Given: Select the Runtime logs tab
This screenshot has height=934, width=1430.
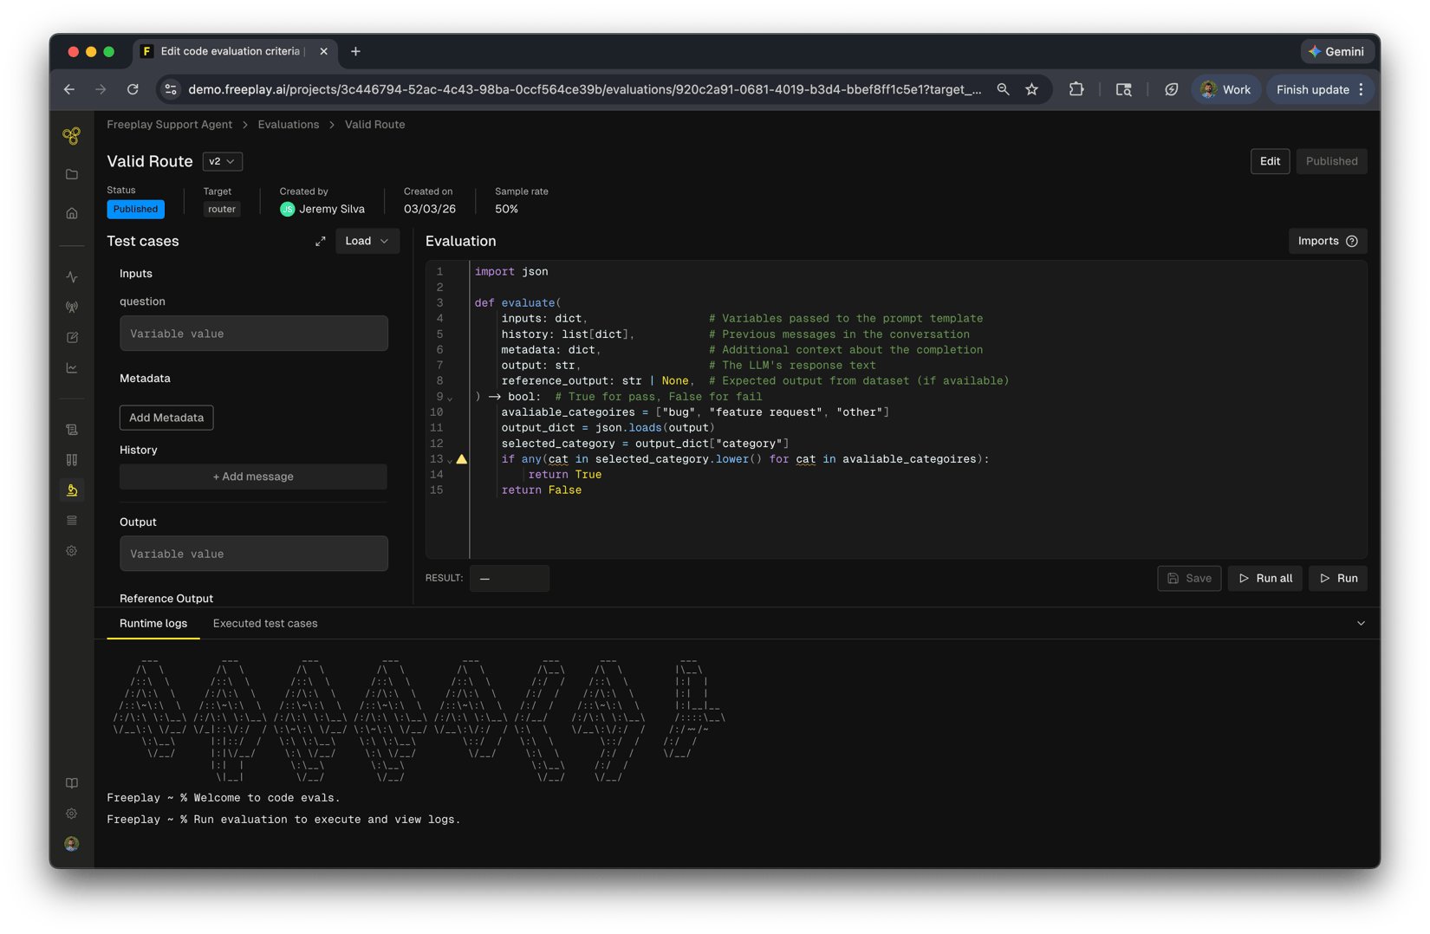Looking at the screenshot, I should pyautogui.click(x=153, y=624).
